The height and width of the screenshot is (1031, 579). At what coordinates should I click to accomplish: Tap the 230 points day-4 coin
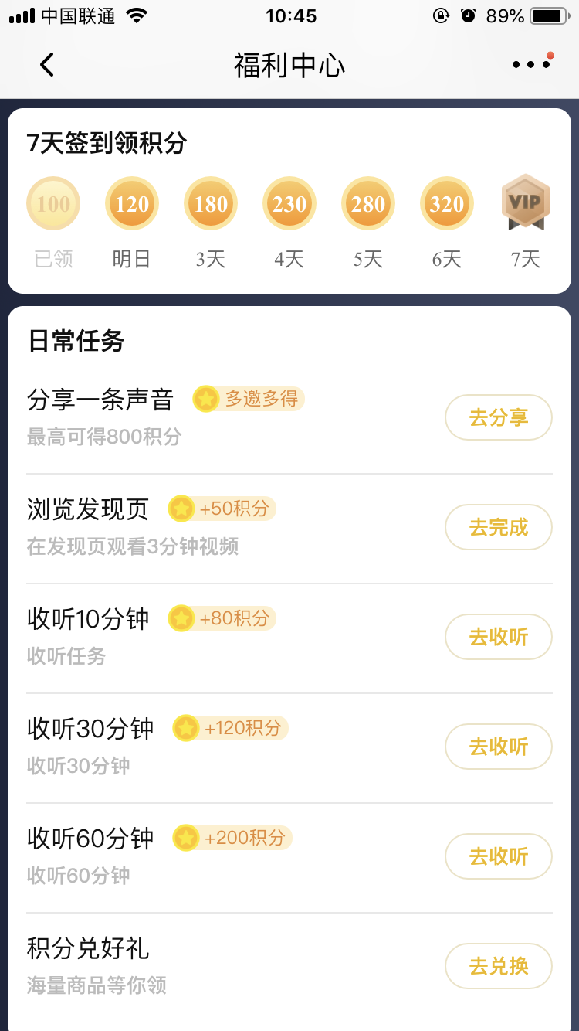click(289, 204)
